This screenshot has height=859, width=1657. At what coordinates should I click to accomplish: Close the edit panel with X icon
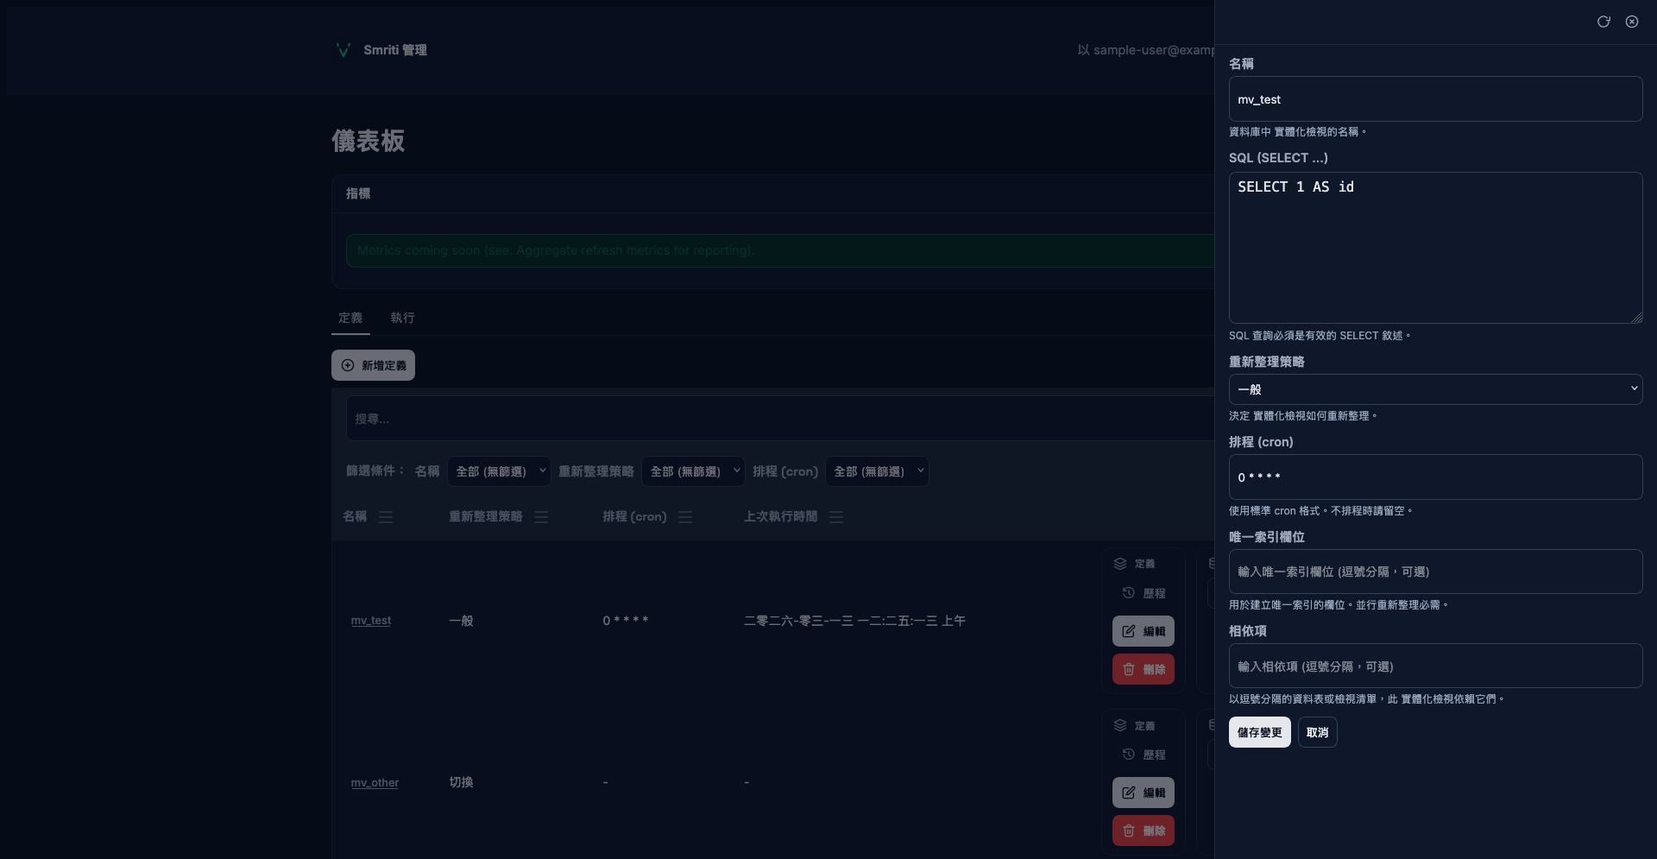click(x=1631, y=22)
